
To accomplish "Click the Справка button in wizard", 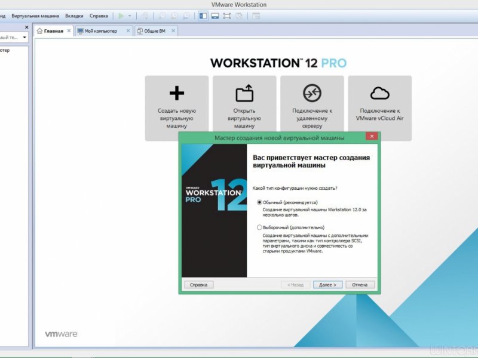I will 199,285.
